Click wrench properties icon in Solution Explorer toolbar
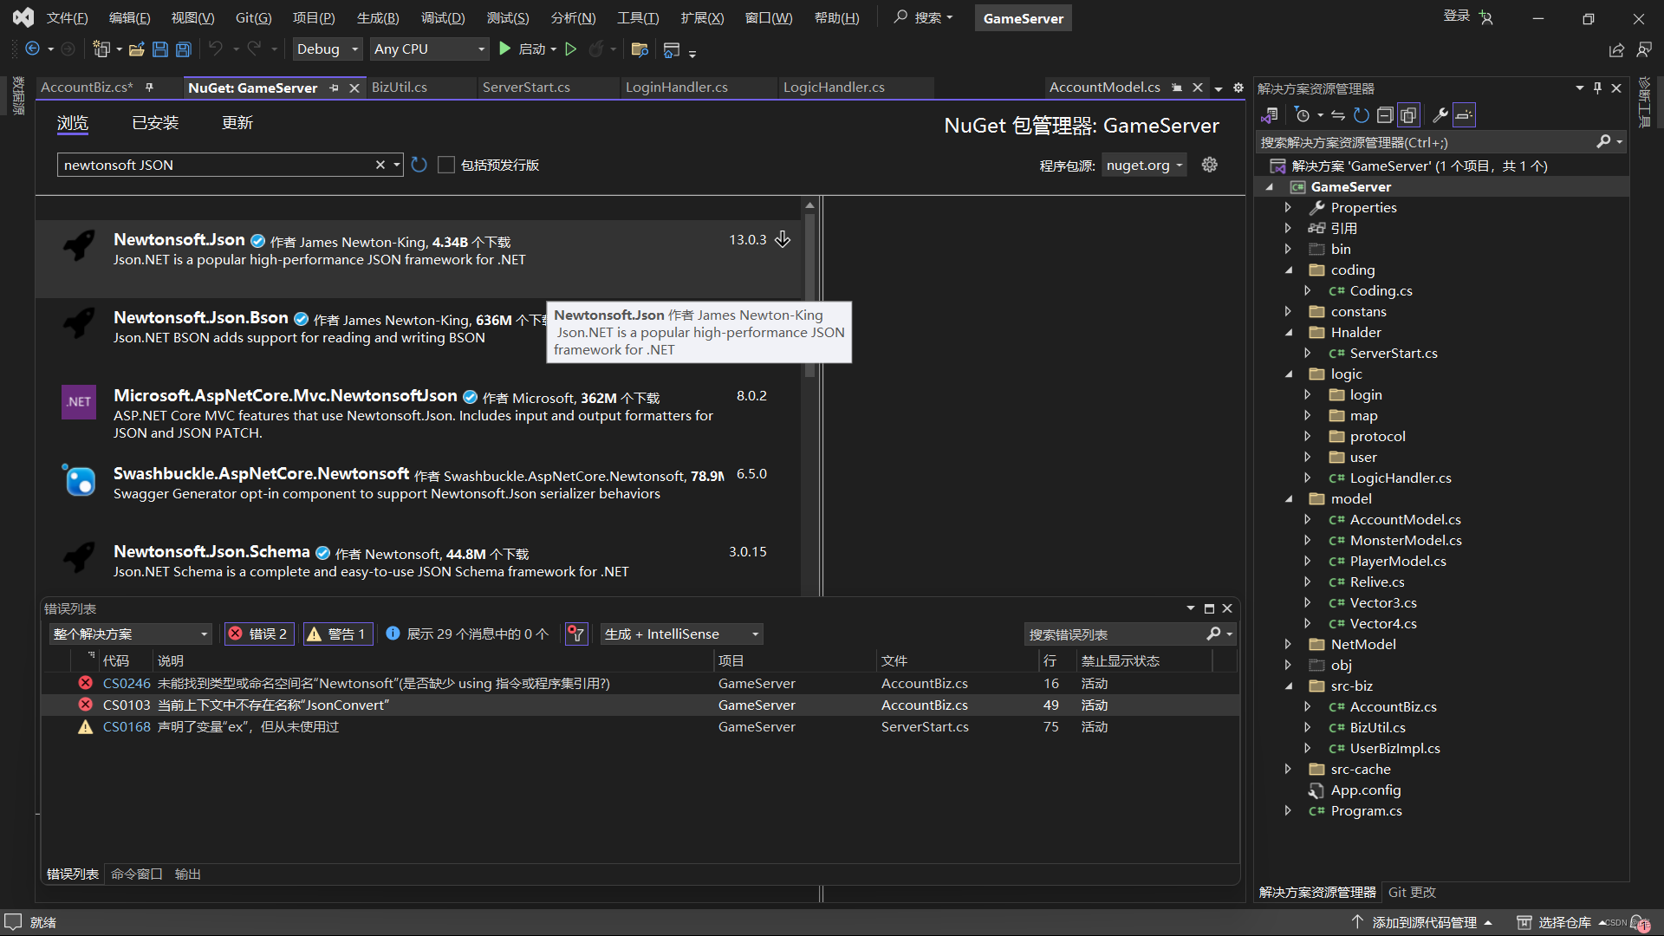The height and width of the screenshot is (936, 1664). click(1440, 115)
